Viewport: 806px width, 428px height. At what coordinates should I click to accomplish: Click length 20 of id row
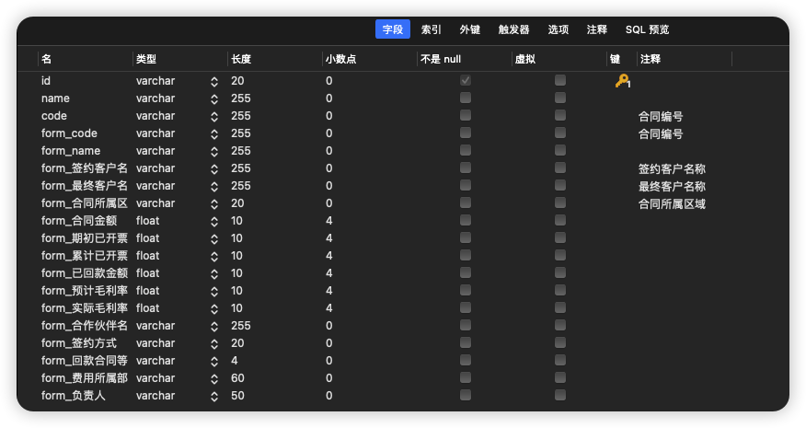(x=237, y=81)
